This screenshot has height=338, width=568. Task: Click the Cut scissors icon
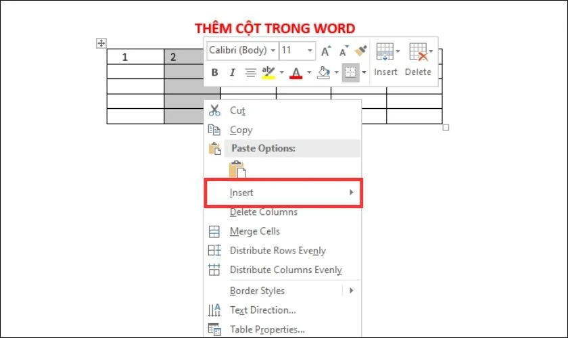click(x=214, y=110)
